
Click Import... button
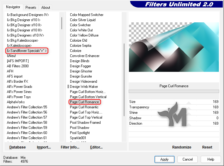pyautogui.click(x=44, y=147)
